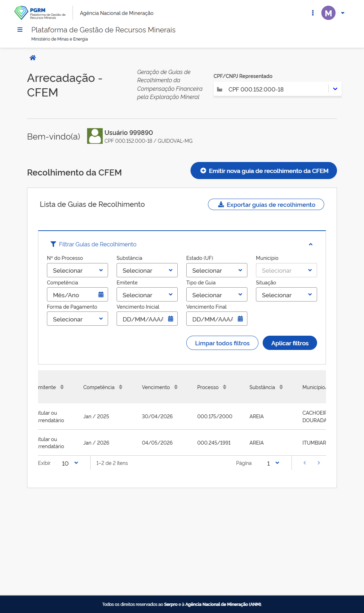Click Exportar guias de recolhimento
The height and width of the screenshot is (613, 364).
coord(266,204)
